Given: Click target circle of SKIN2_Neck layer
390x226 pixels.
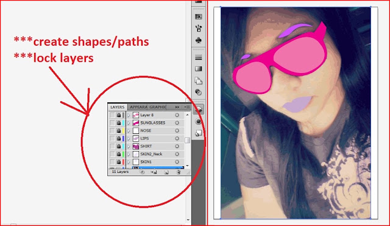Looking at the screenshot, I should pos(177,154).
